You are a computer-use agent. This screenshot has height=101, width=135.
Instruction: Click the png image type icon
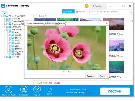(13, 51)
